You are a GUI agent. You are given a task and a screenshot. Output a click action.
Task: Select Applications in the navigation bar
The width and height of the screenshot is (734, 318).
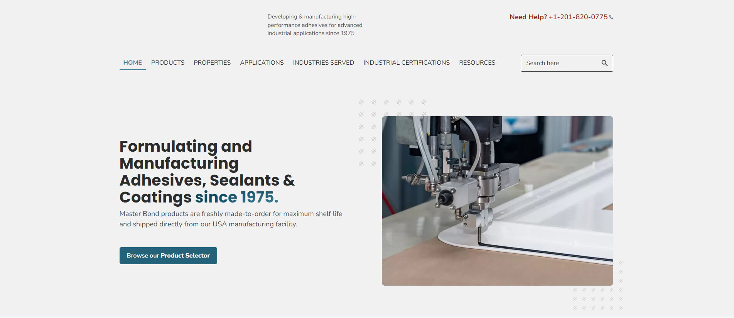click(262, 63)
